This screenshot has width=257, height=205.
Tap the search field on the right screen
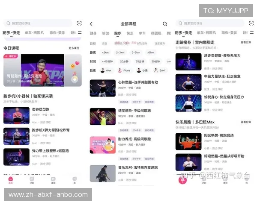[x=210, y=23]
